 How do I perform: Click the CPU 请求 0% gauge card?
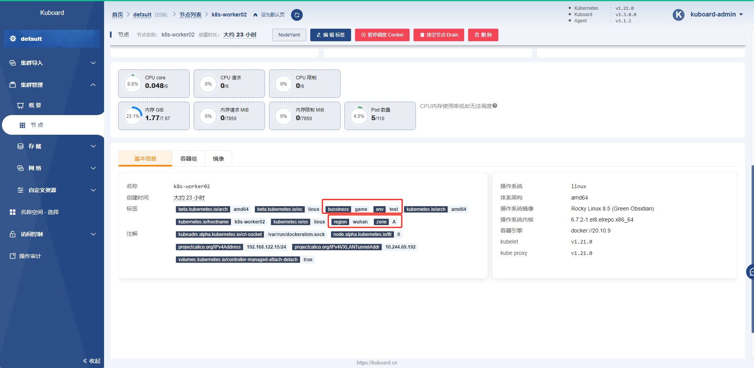(x=229, y=84)
